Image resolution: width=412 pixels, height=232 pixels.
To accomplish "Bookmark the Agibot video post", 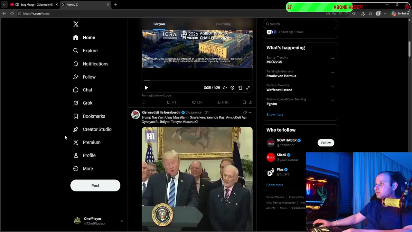I will click(x=244, y=102).
